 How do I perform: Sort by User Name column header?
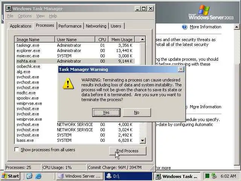pos(75,40)
